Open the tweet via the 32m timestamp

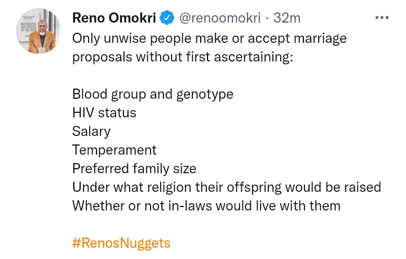click(x=286, y=18)
